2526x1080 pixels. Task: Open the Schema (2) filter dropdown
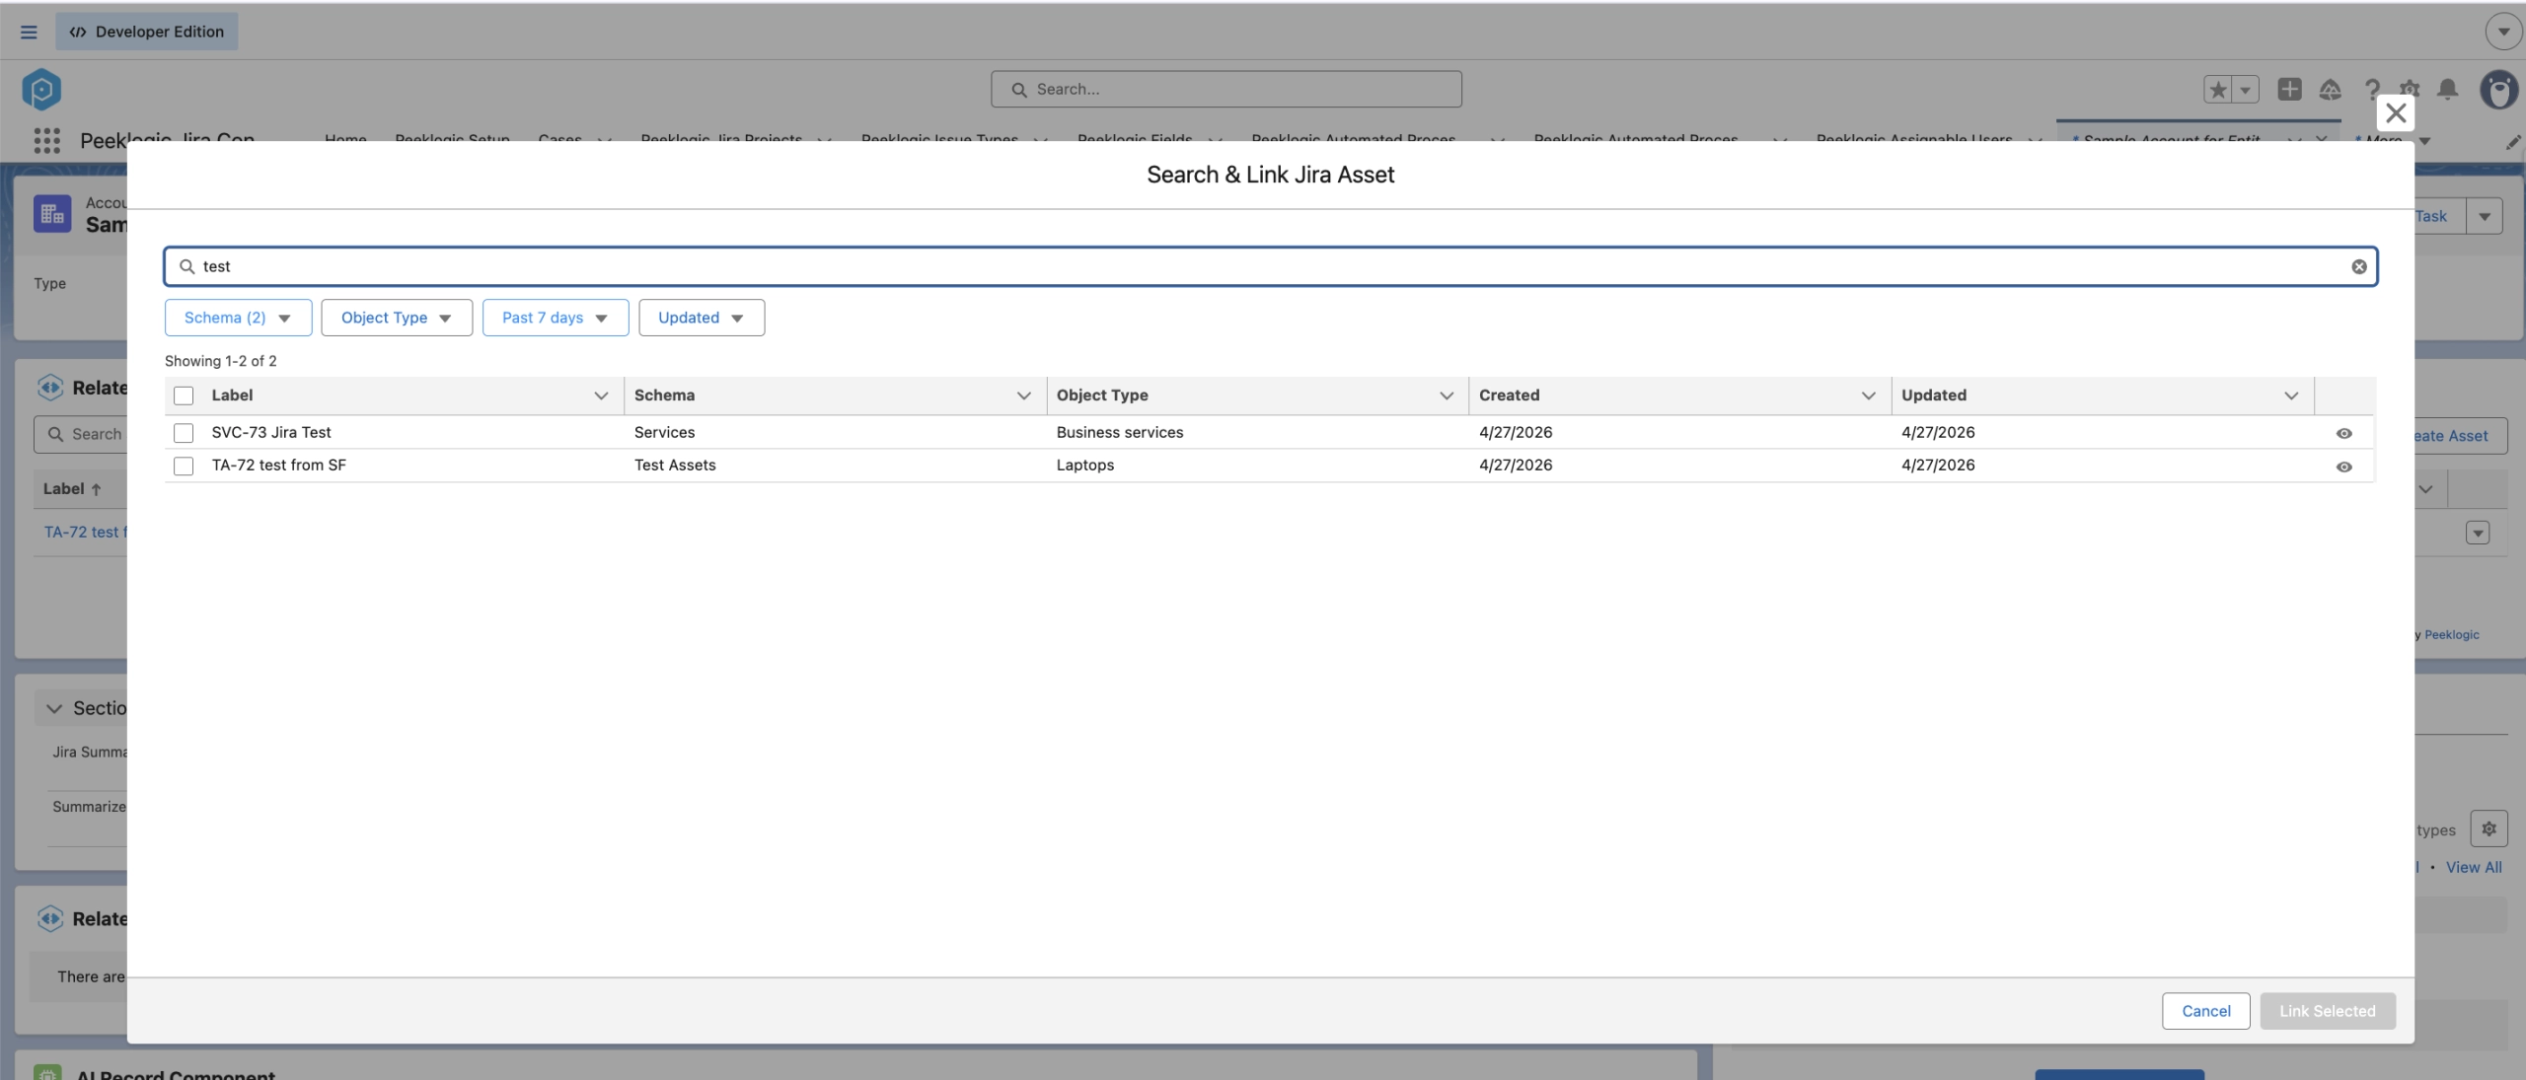click(238, 318)
